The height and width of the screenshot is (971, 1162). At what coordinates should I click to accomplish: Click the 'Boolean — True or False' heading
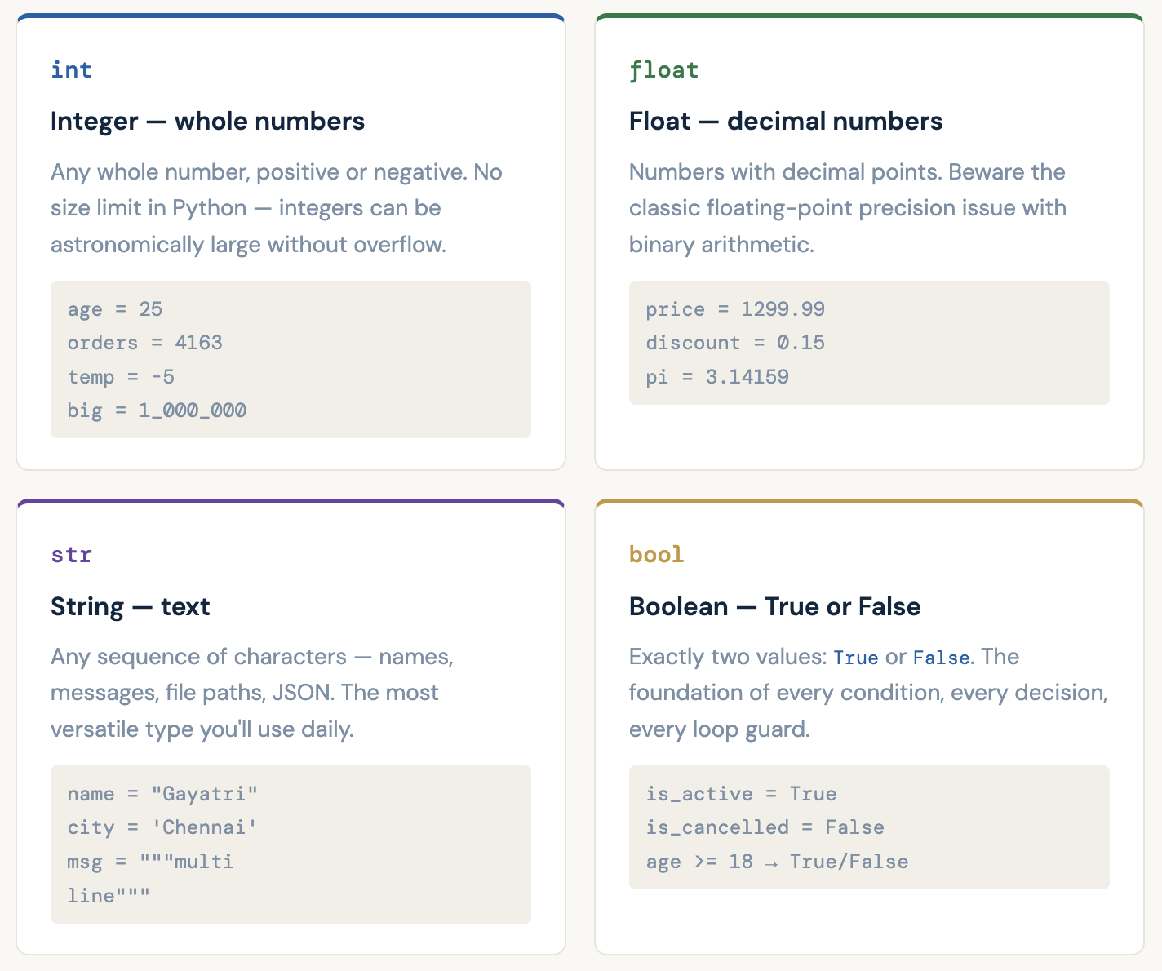(774, 606)
